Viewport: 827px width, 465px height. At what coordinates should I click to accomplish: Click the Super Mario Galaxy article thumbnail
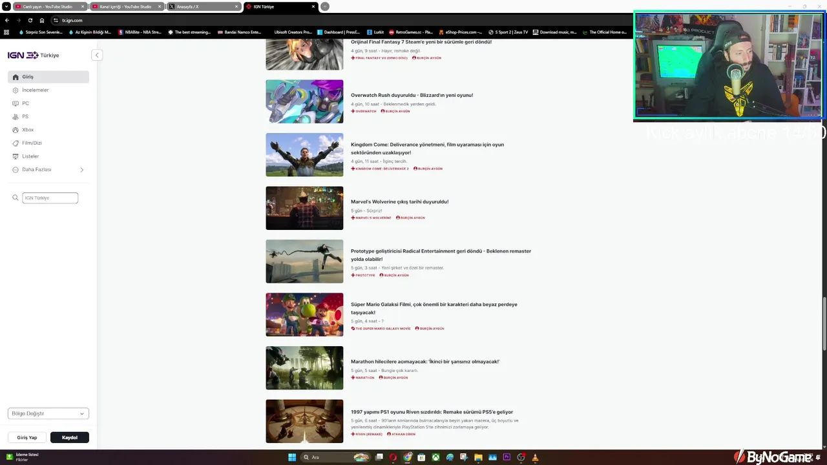pyautogui.click(x=304, y=315)
